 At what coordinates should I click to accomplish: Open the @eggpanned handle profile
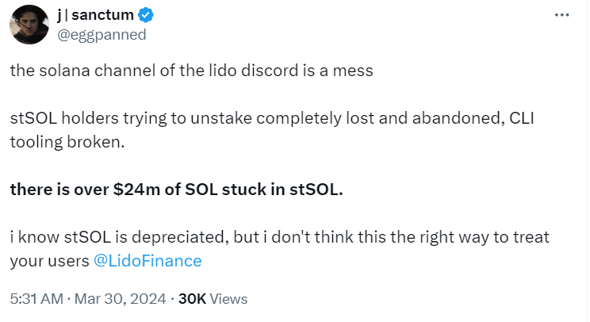102,35
